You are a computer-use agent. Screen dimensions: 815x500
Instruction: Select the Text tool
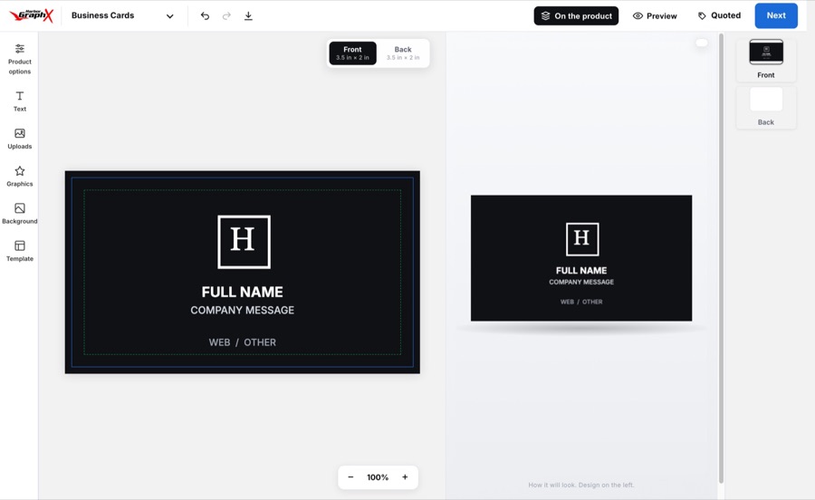coord(19,101)
